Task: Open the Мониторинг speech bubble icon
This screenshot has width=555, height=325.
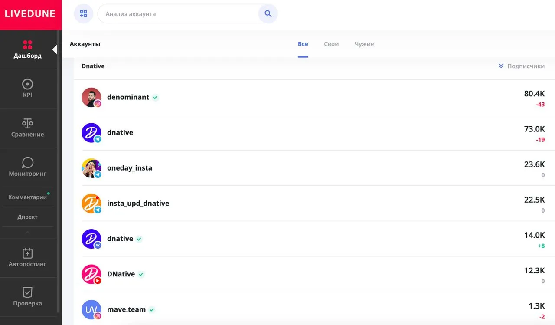Action: click(28, 163)
